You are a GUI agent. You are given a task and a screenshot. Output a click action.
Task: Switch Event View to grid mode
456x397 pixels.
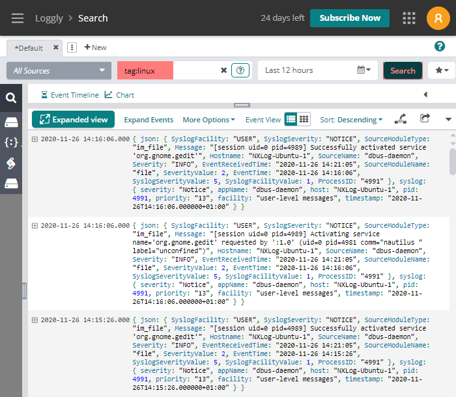tap(304, 119)
